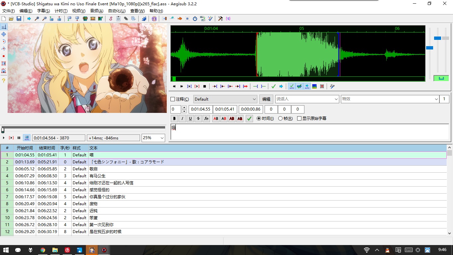Toggle auto-scroll audio display button
The image size is (453, 255).
coord(307,86)
